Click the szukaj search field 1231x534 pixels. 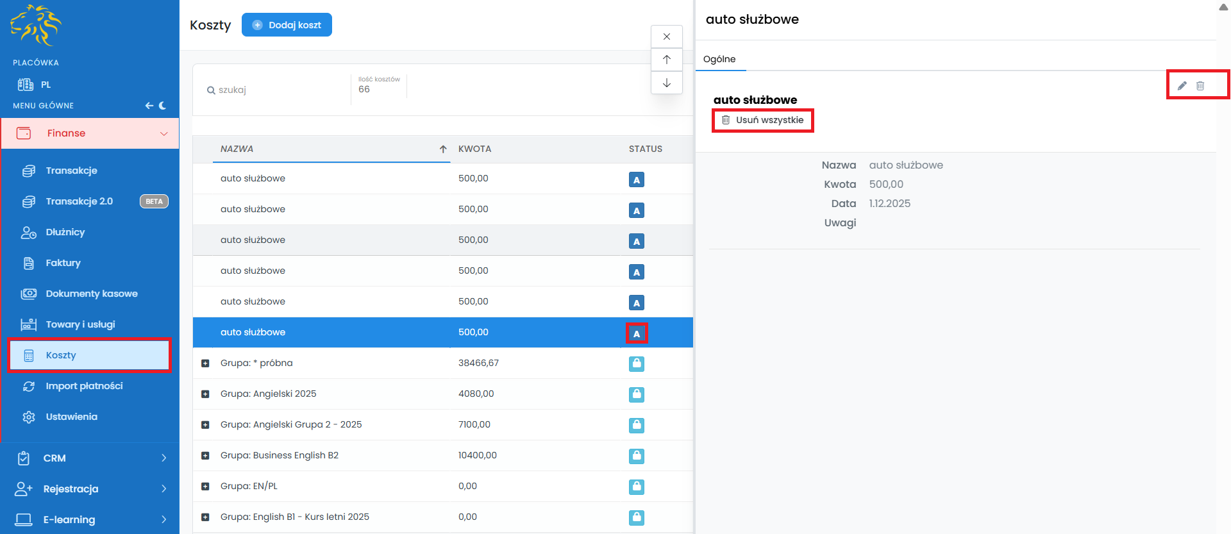[x=276, y=90]
